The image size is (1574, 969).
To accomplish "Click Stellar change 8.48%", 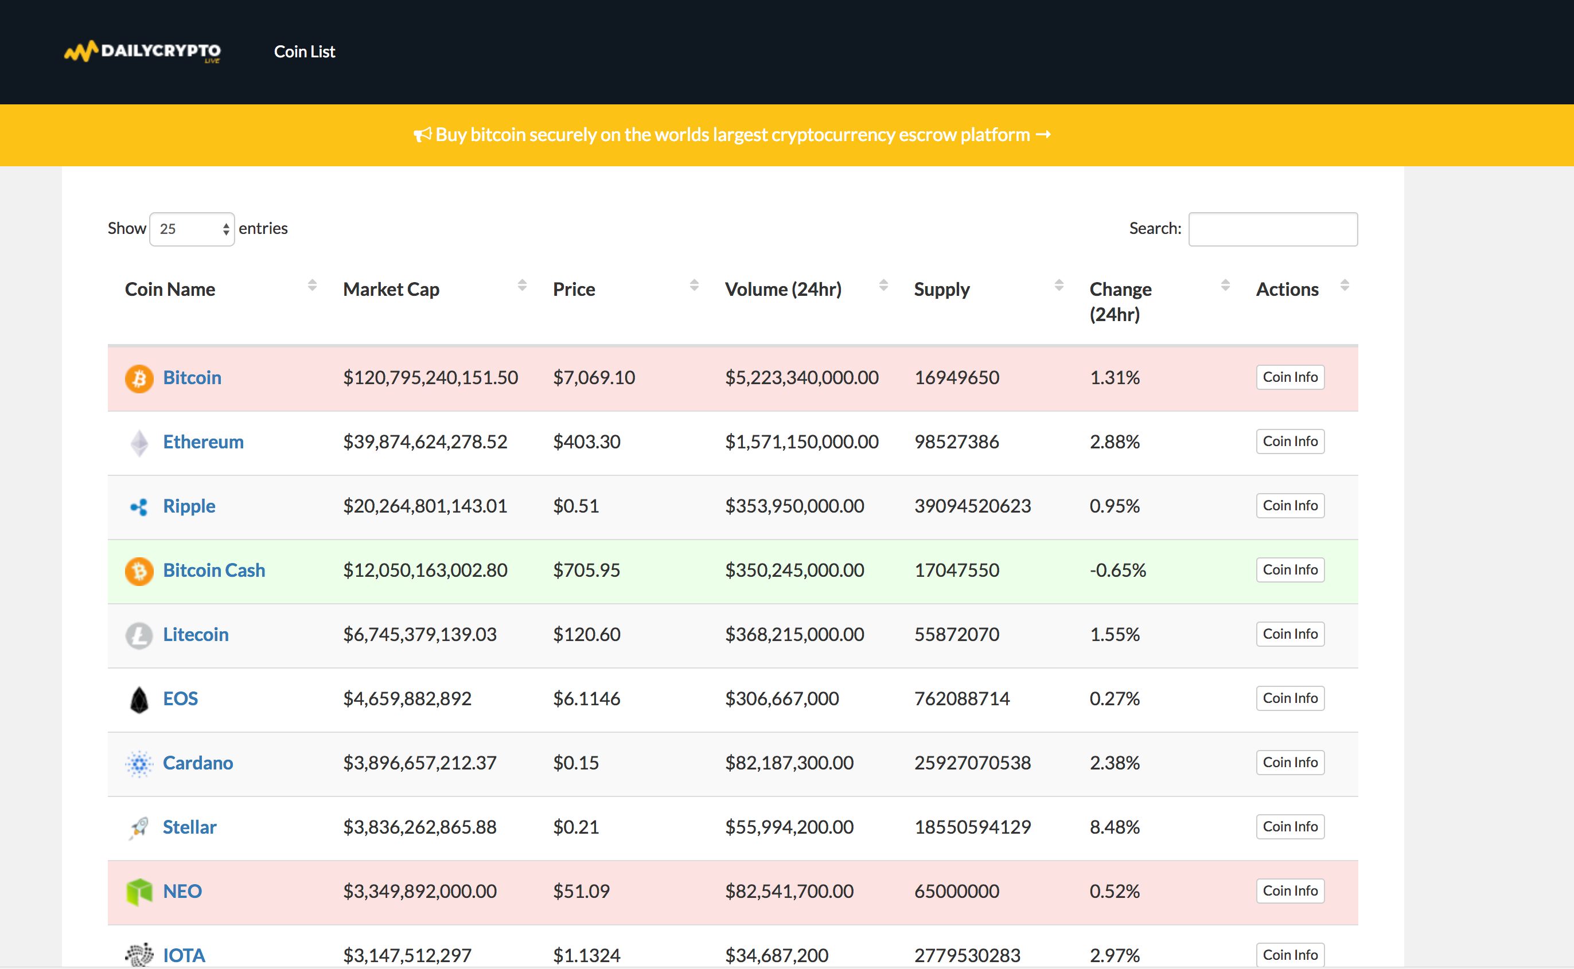I will pyautogui.click(x=1115, y=826).
